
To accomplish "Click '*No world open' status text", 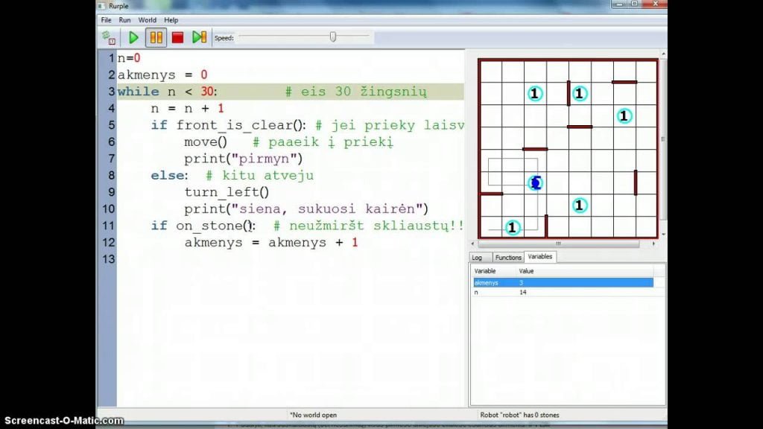I will (313, 415).
